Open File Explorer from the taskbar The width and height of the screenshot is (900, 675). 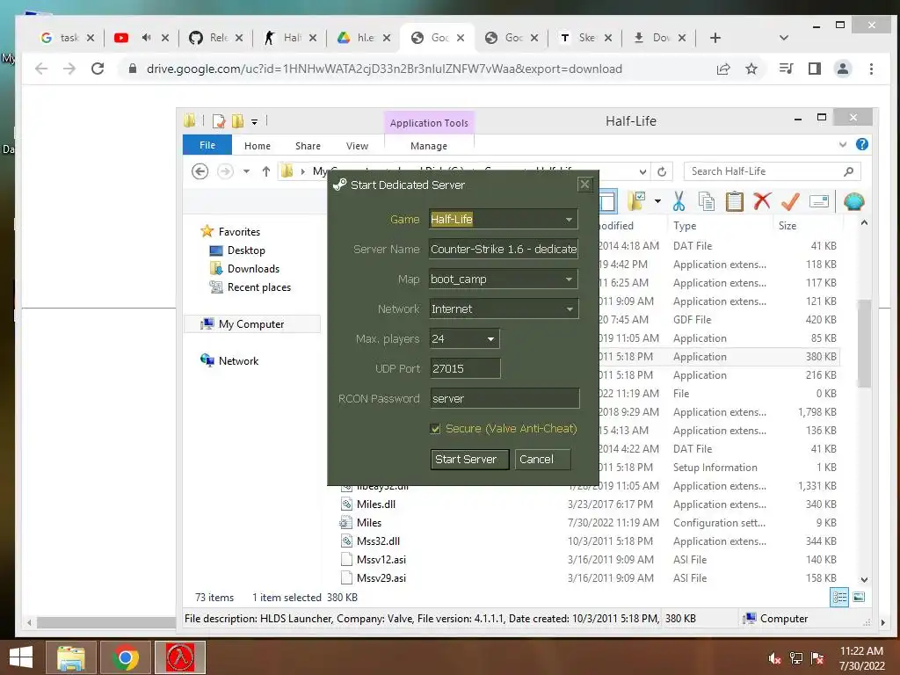[x=70, y=657]
